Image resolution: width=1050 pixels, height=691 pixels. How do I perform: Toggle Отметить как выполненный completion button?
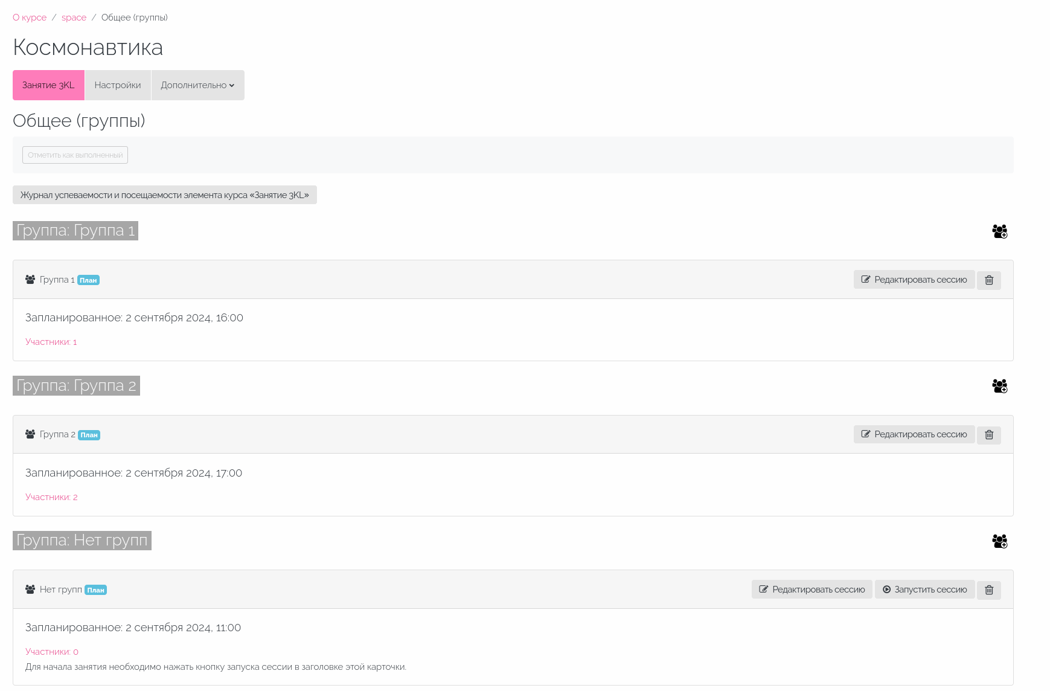click(75, 155)
